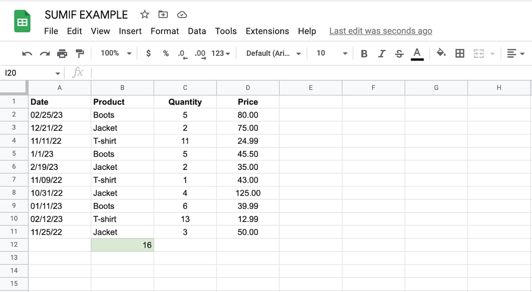Screen dimensions: 532x292
Task: Format as percent
Action: (x=166, y=53)
